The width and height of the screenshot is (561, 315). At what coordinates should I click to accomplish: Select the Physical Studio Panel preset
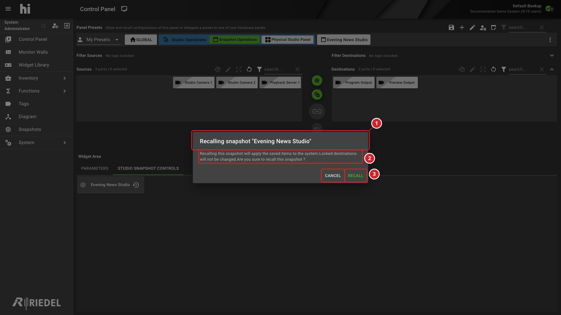288,40
